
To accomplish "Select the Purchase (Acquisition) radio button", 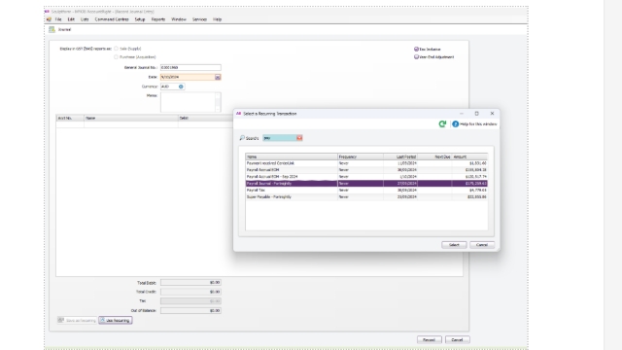I will point(116,57).
